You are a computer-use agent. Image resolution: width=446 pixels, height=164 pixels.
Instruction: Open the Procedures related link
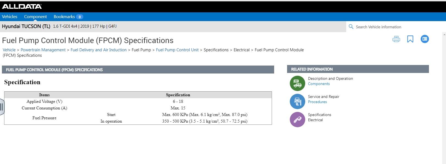(x=317, y=102)
